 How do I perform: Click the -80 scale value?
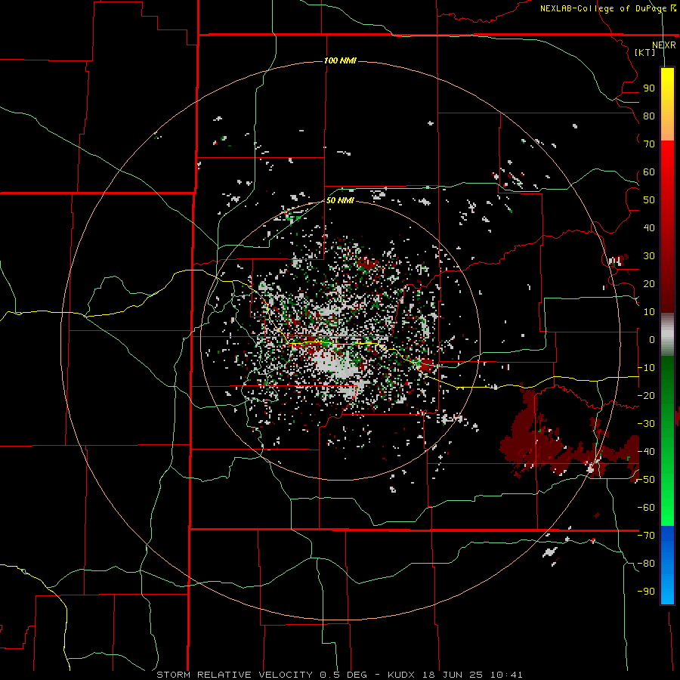[646, 564]
